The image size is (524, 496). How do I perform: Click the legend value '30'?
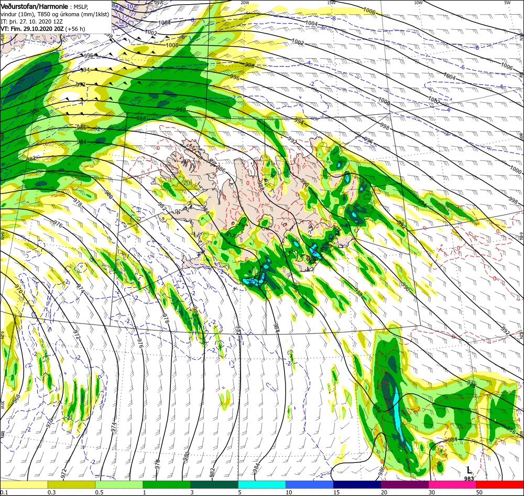pos(432,492)
